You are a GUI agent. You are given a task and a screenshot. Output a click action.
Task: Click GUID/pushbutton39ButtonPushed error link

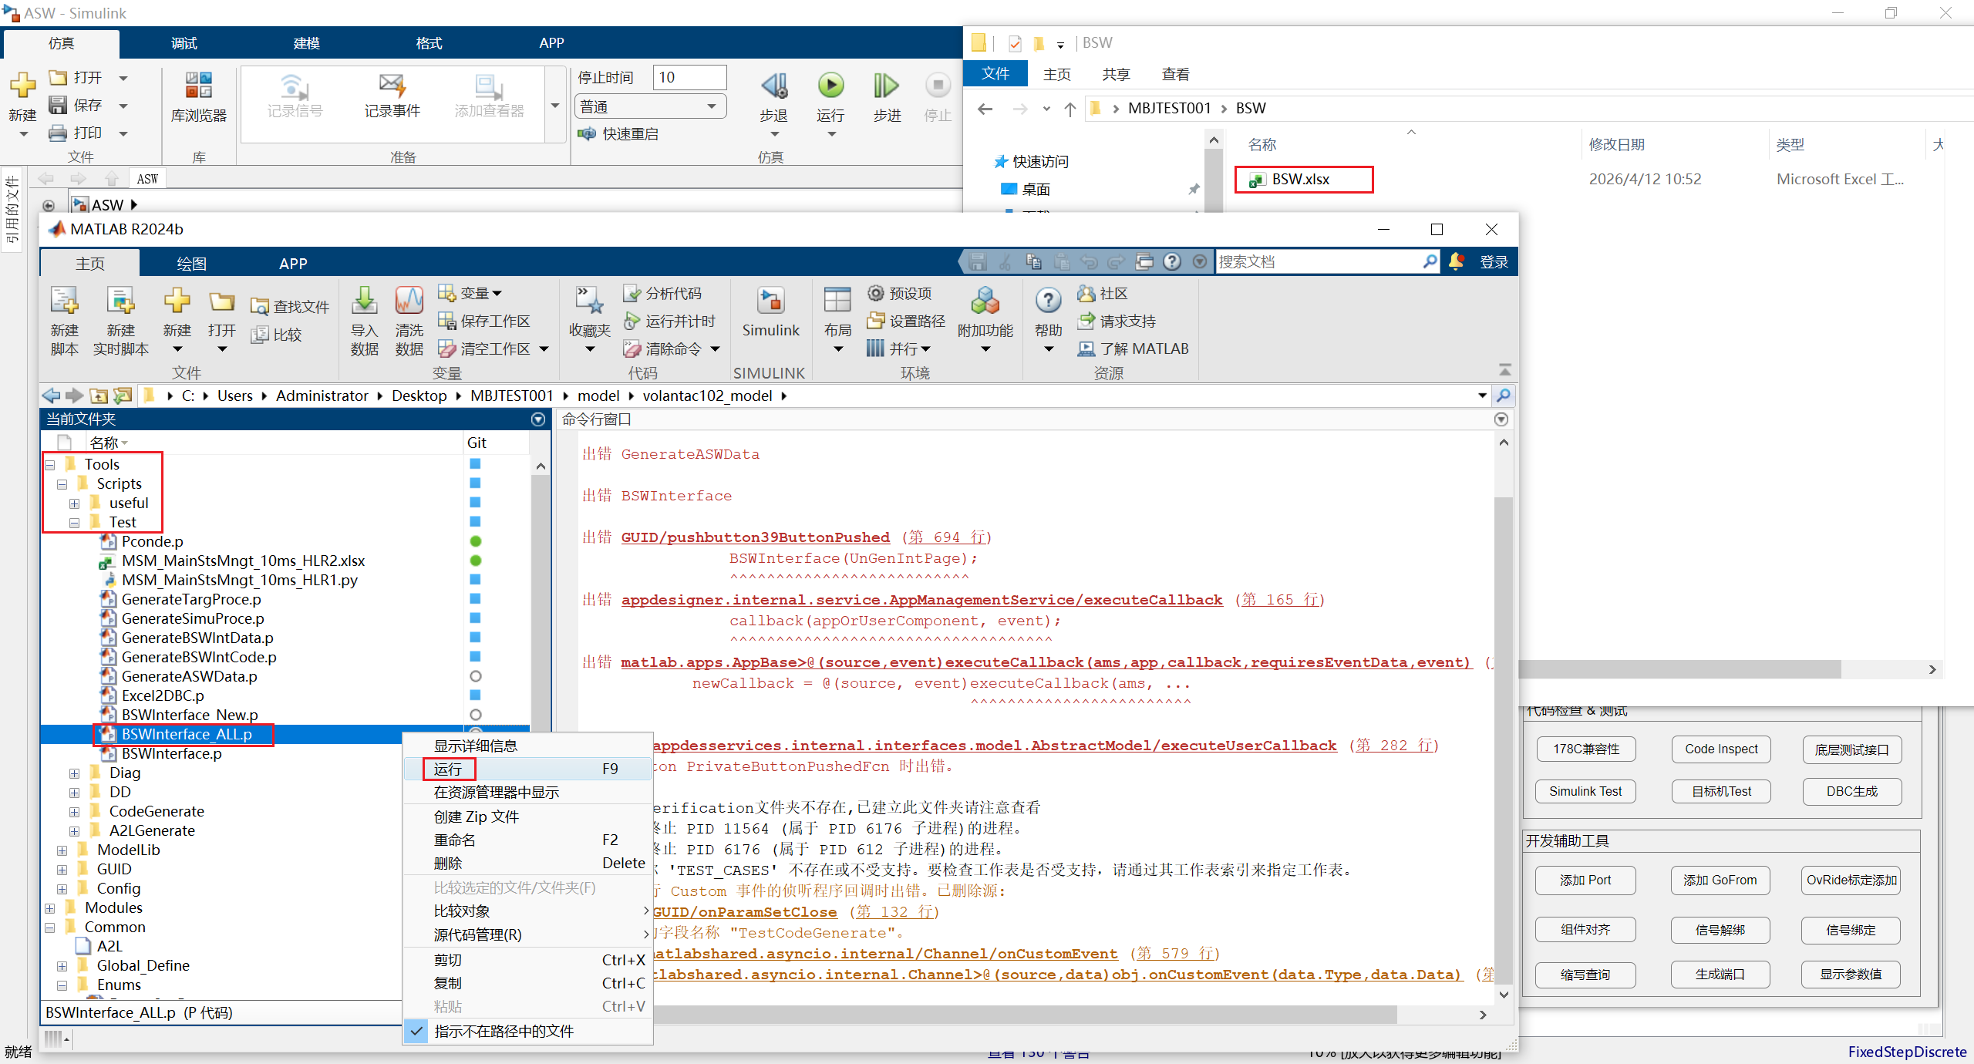[756, 537]
